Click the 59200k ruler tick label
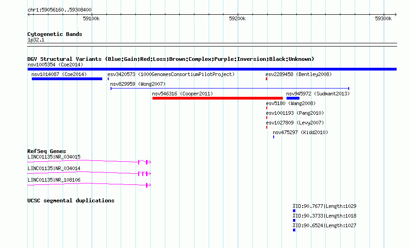The image size is (410, 248). click(x=237, y=18)
